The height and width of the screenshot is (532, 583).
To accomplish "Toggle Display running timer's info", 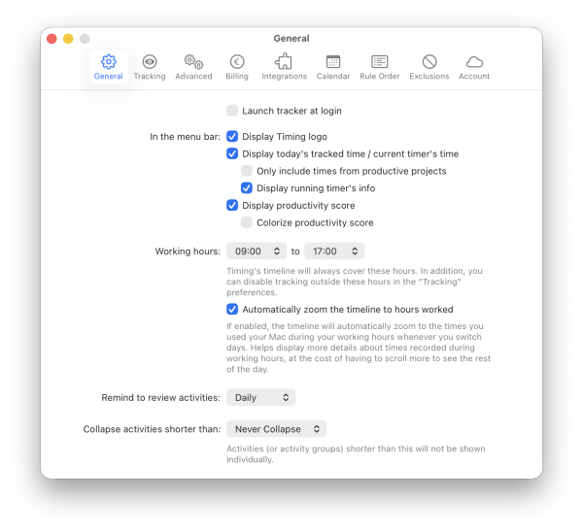I will point(247,188).
